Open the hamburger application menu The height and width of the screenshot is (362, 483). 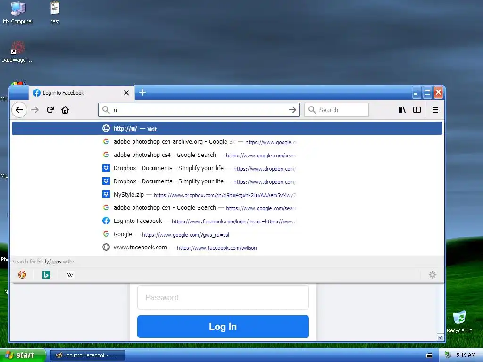[435, 110]
